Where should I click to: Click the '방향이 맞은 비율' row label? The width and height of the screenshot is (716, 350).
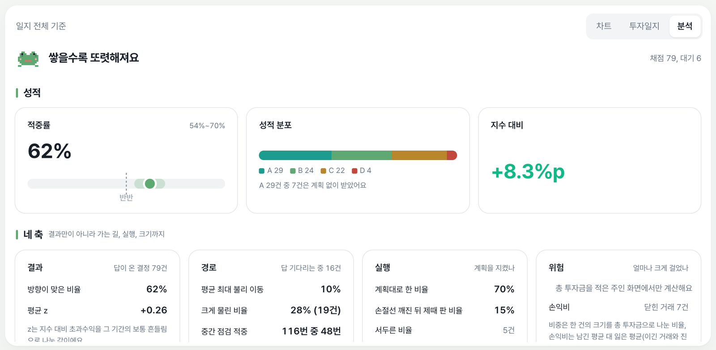coord(54,290)
